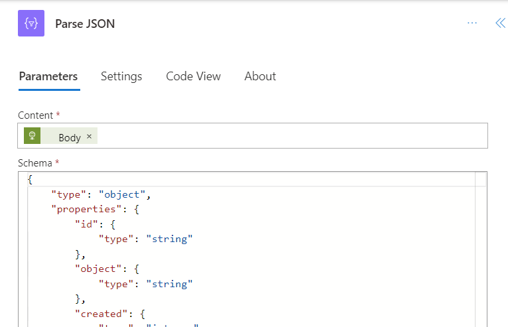
Task: Collapse the panel with double chevron
Action: click(500, 23)
